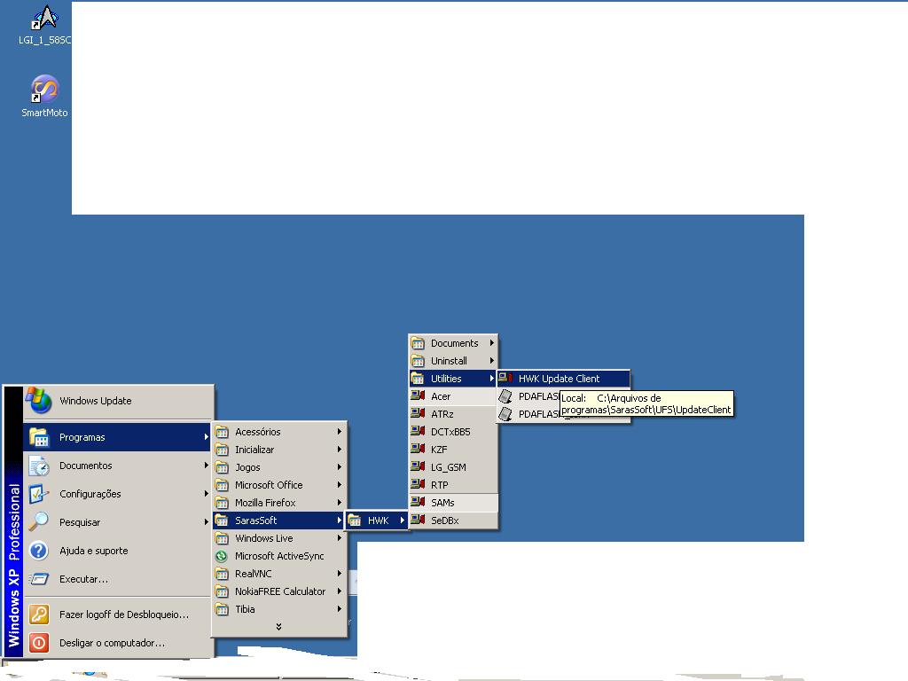This screenshot has height=681, width=908.
Task: Click the SAMs program icon
Action: point(419,503)
